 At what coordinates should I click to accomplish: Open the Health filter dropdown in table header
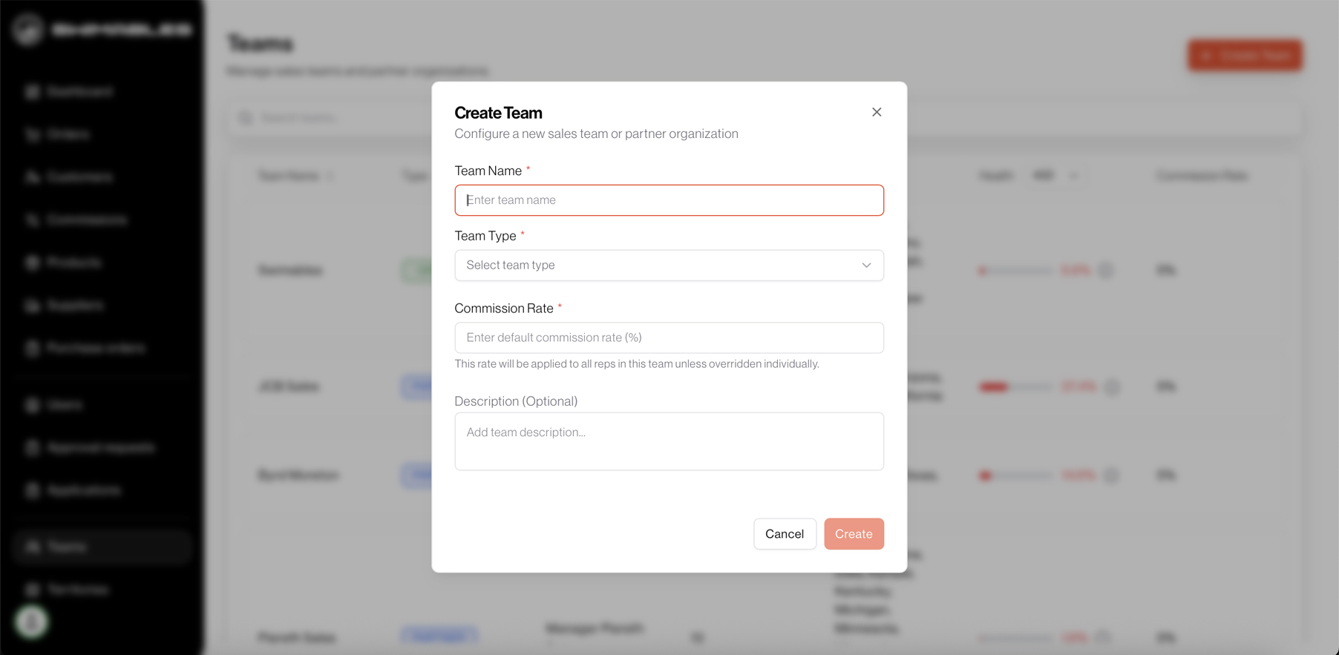click(1055, 176)
